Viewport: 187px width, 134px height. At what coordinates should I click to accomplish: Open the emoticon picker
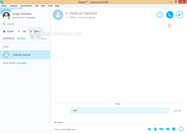[174, 129]
